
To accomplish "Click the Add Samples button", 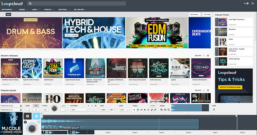I will [x=195, y=14].
